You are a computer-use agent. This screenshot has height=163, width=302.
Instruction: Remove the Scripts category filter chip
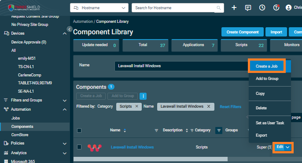point(137,106)
